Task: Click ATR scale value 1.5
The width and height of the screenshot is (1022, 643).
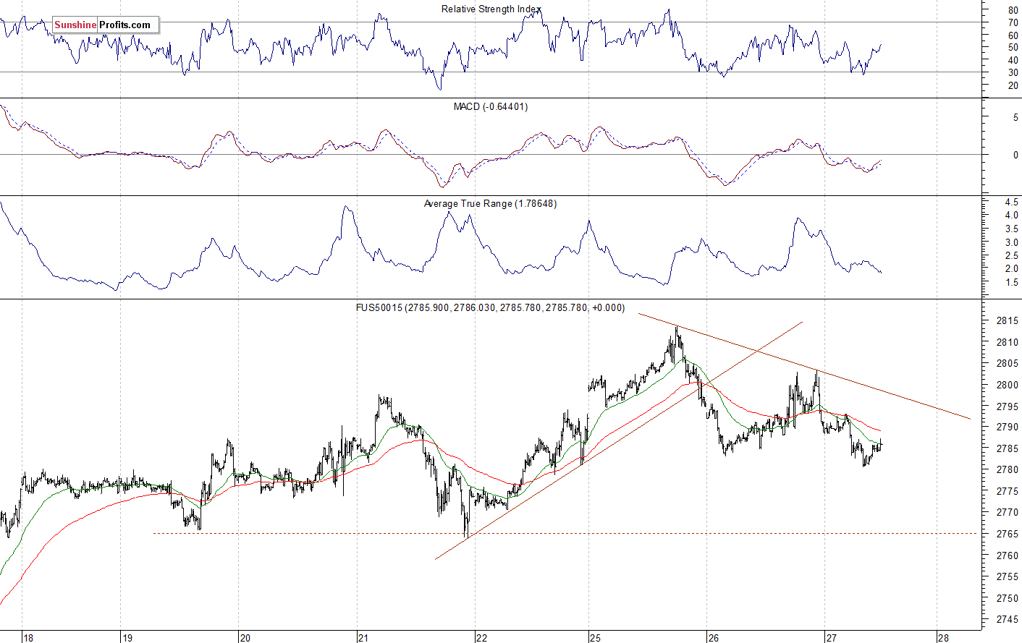Action: [1011, 282]
